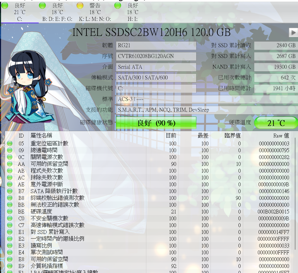298x273 pixels.
Task: Click green status orb of H: I: drive
Action: pyautogui.click(x=118, y=5)
